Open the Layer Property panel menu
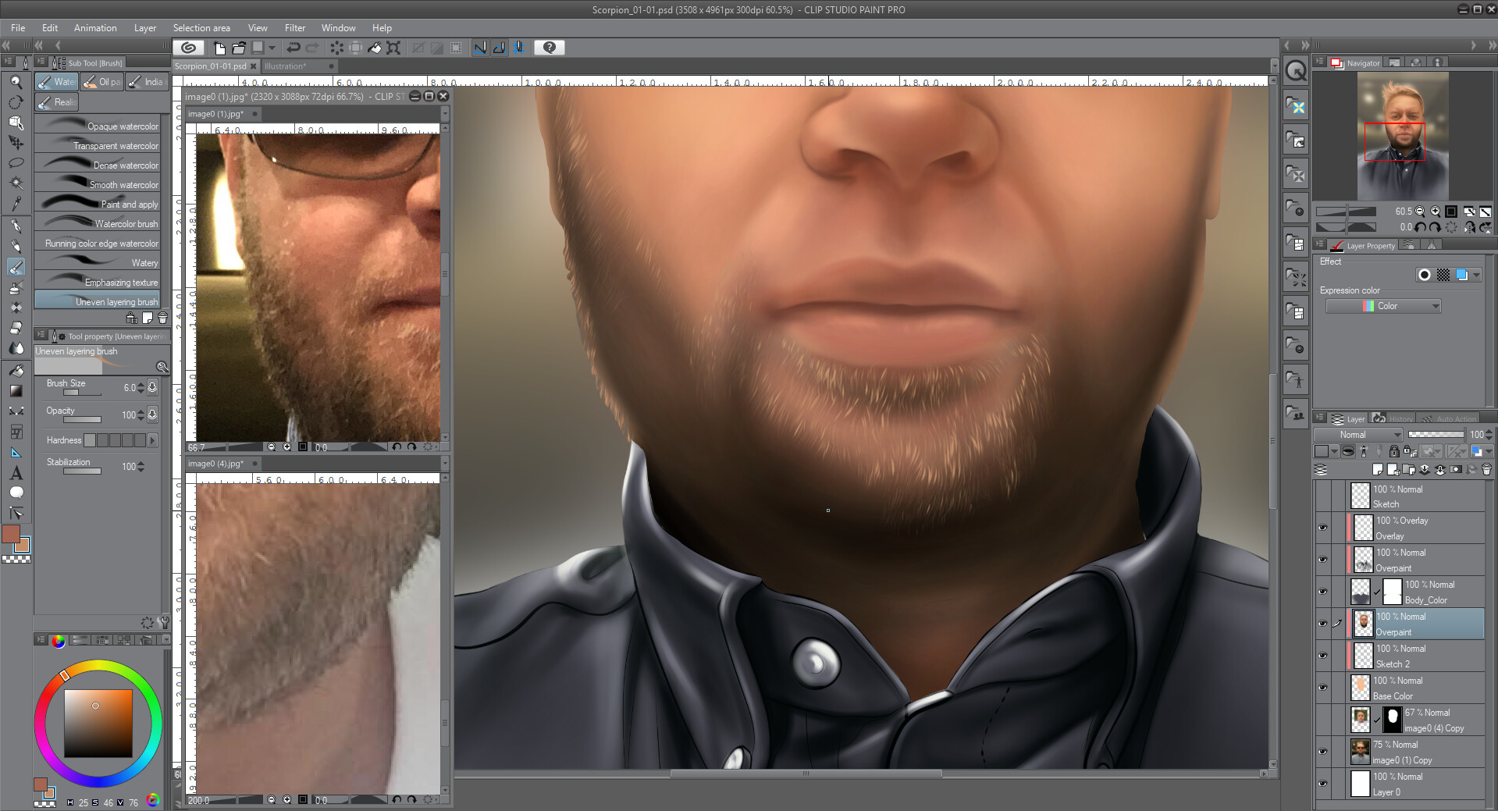The height and width of the screenshot is (811, 1498). [x=1320, y=245]
